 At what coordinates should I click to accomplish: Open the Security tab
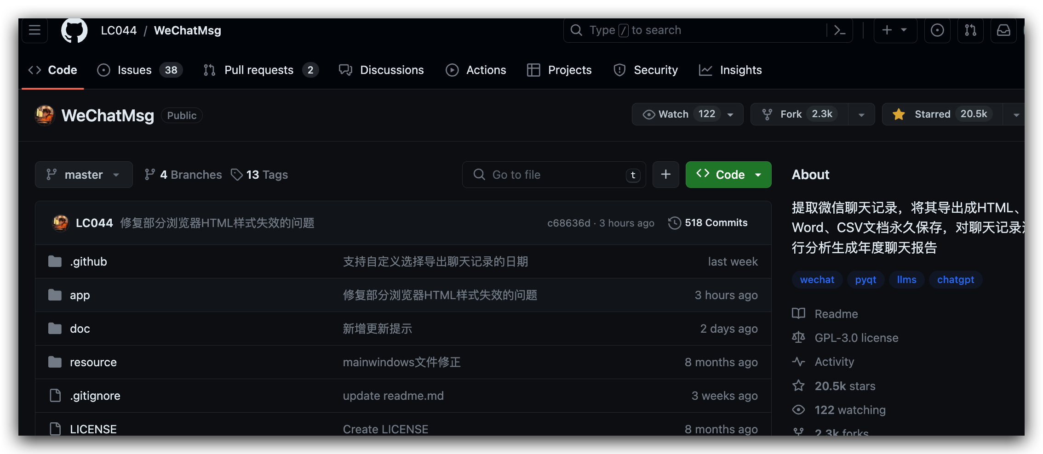646,70
